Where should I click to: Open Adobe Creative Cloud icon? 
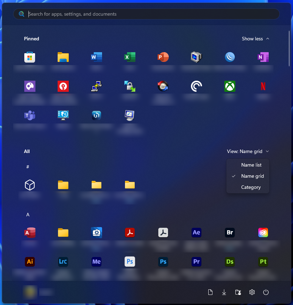263,232
